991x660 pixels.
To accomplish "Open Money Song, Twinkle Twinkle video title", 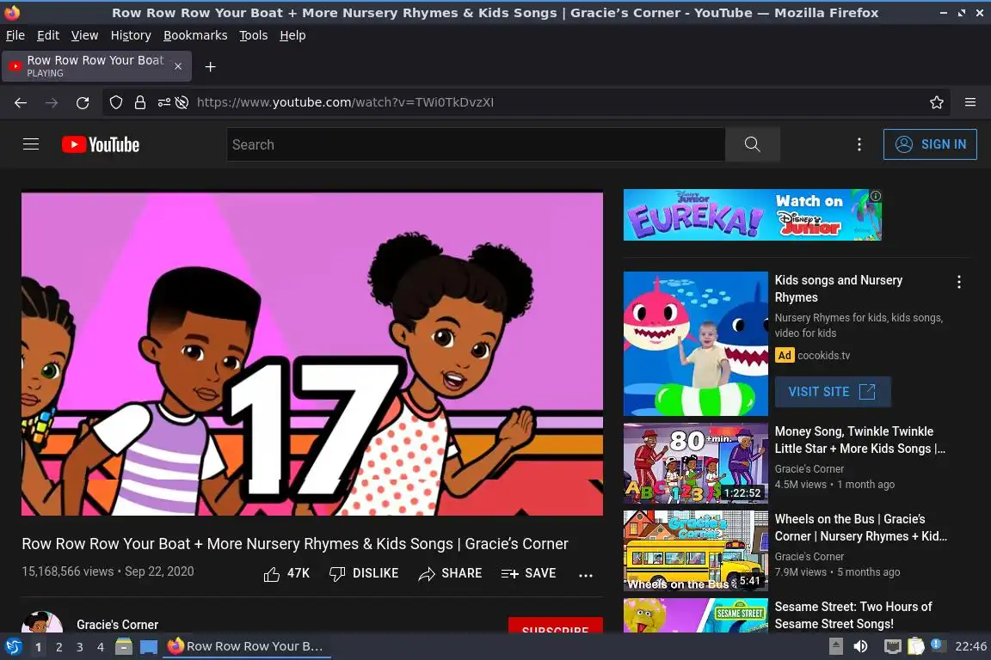I will [x=859, y=440].
